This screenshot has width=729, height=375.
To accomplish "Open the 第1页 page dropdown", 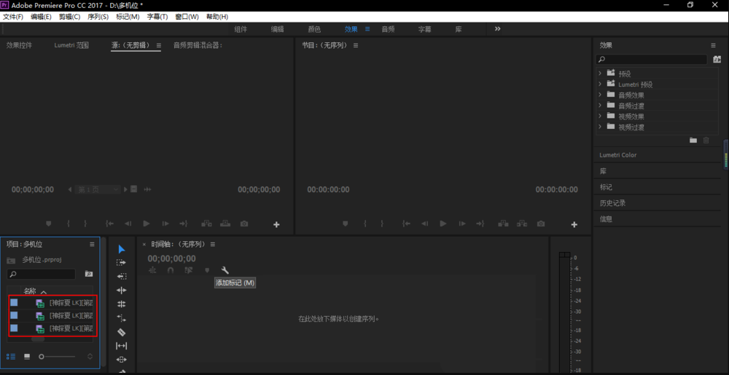I will (98, 189).
